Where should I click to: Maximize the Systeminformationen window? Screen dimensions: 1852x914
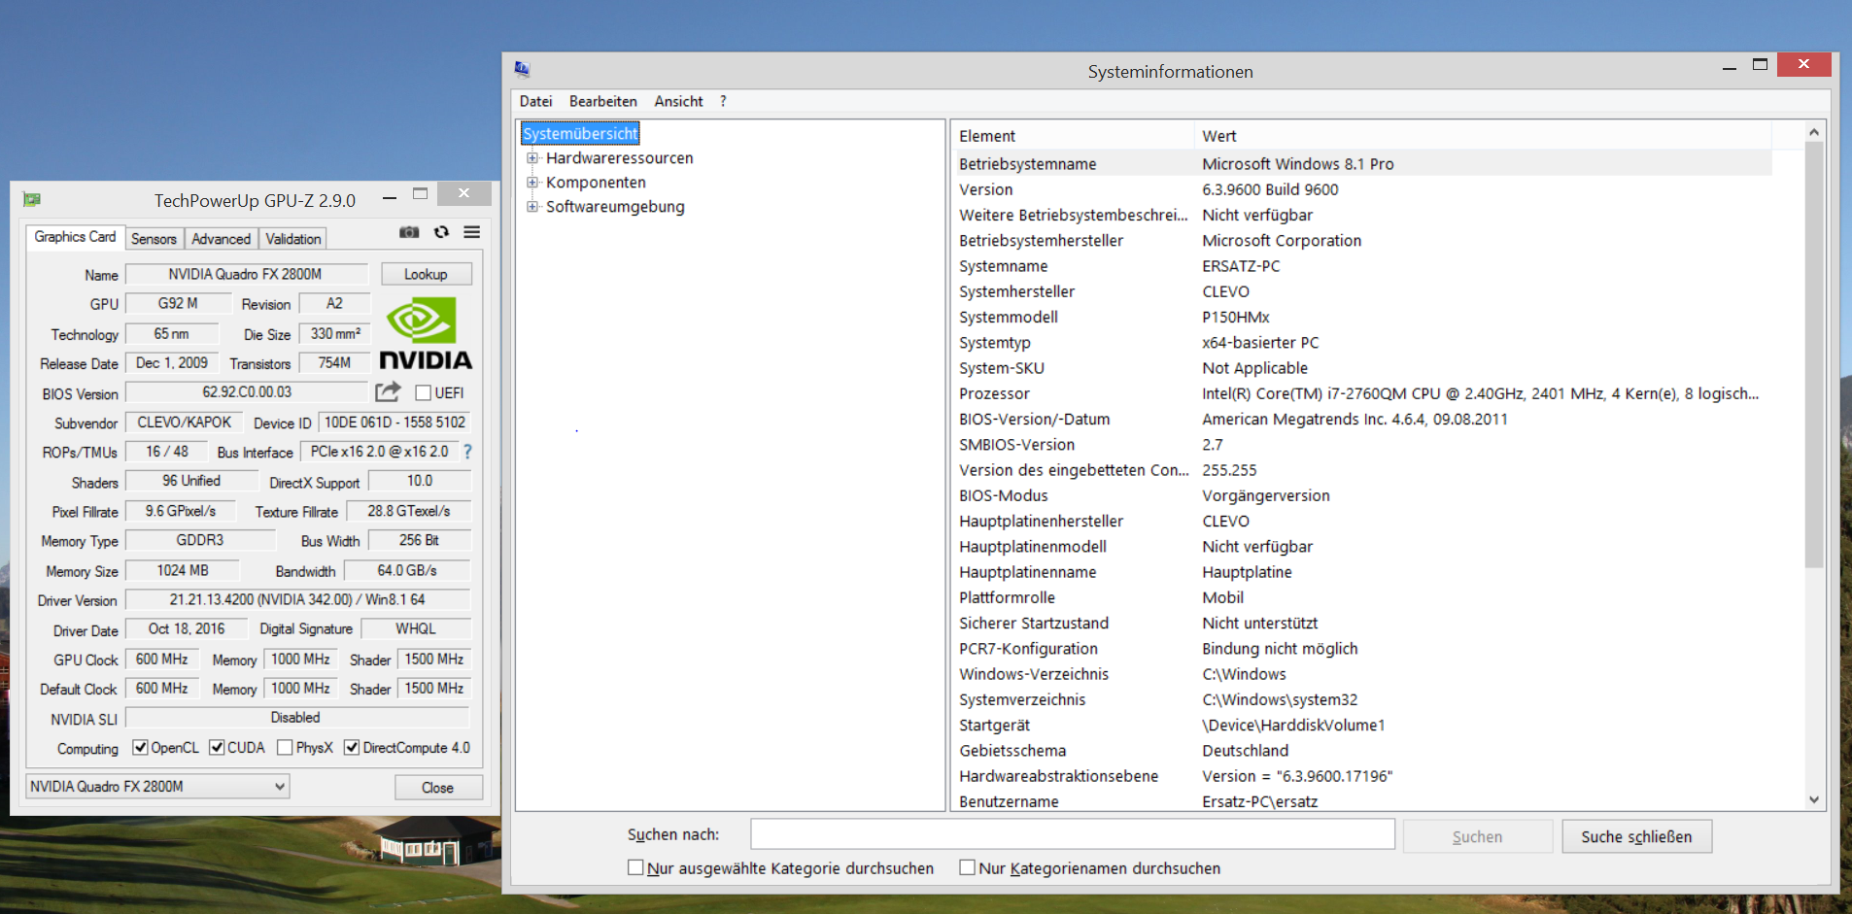[x=1760, y=65]
